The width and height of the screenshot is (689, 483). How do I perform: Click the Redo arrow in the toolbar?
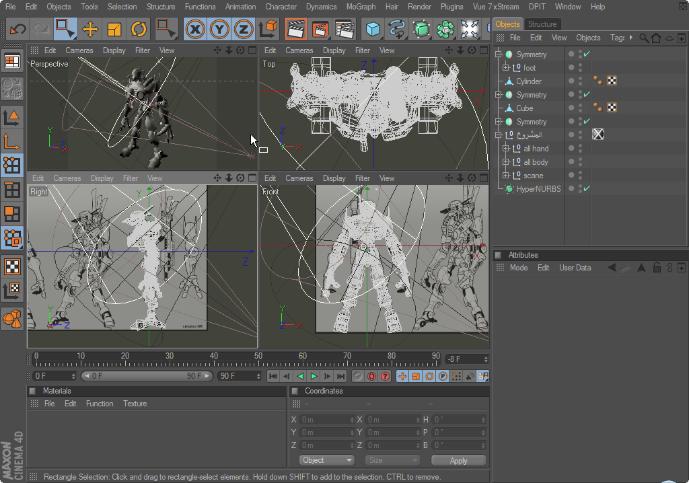[41, 29]
